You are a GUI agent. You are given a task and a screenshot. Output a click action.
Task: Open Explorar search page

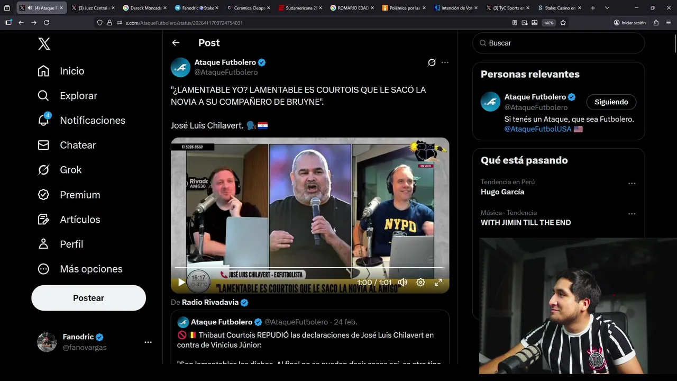coord(67,96)
